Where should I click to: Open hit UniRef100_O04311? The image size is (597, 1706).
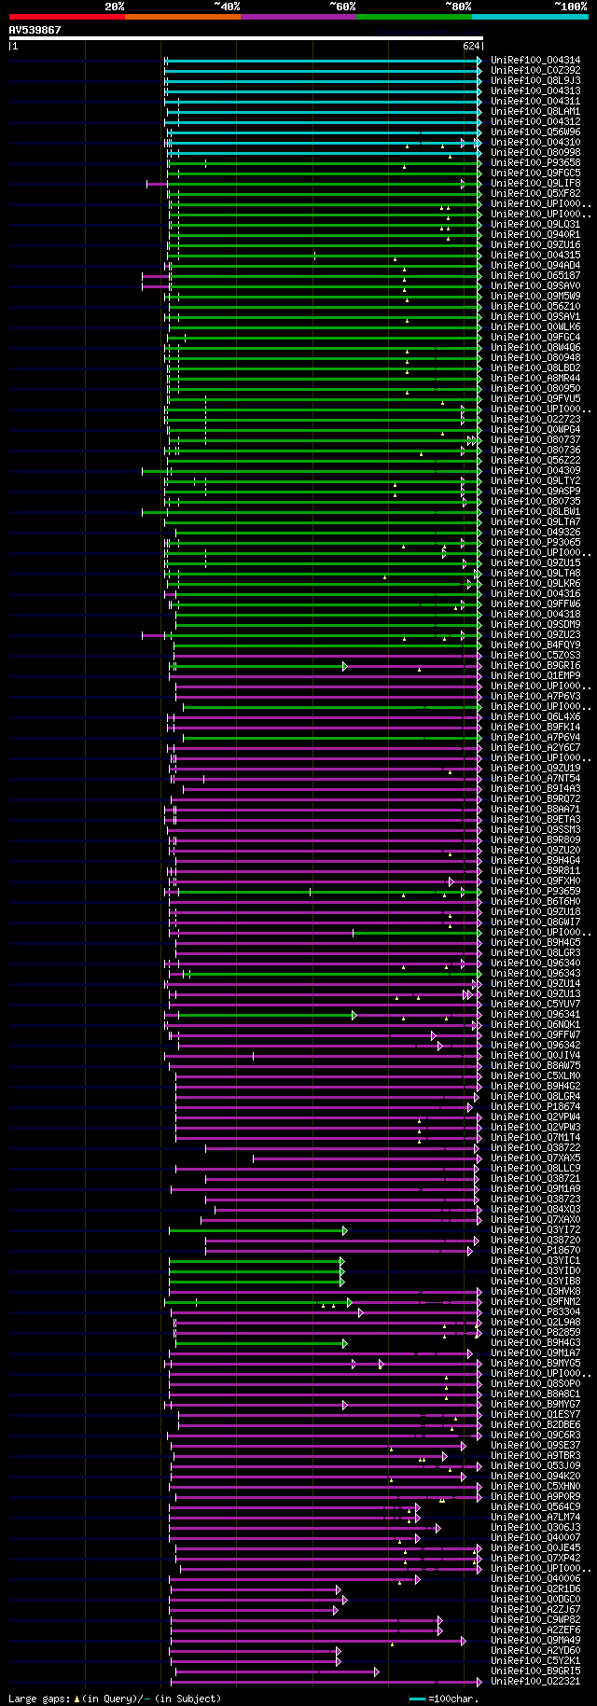(535, 101)
